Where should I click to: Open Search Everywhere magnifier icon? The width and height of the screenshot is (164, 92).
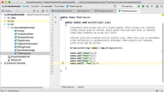click(x=161, y=6)
